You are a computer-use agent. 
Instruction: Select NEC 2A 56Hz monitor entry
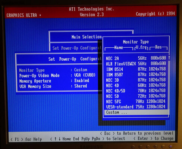(x=136, y=58)
